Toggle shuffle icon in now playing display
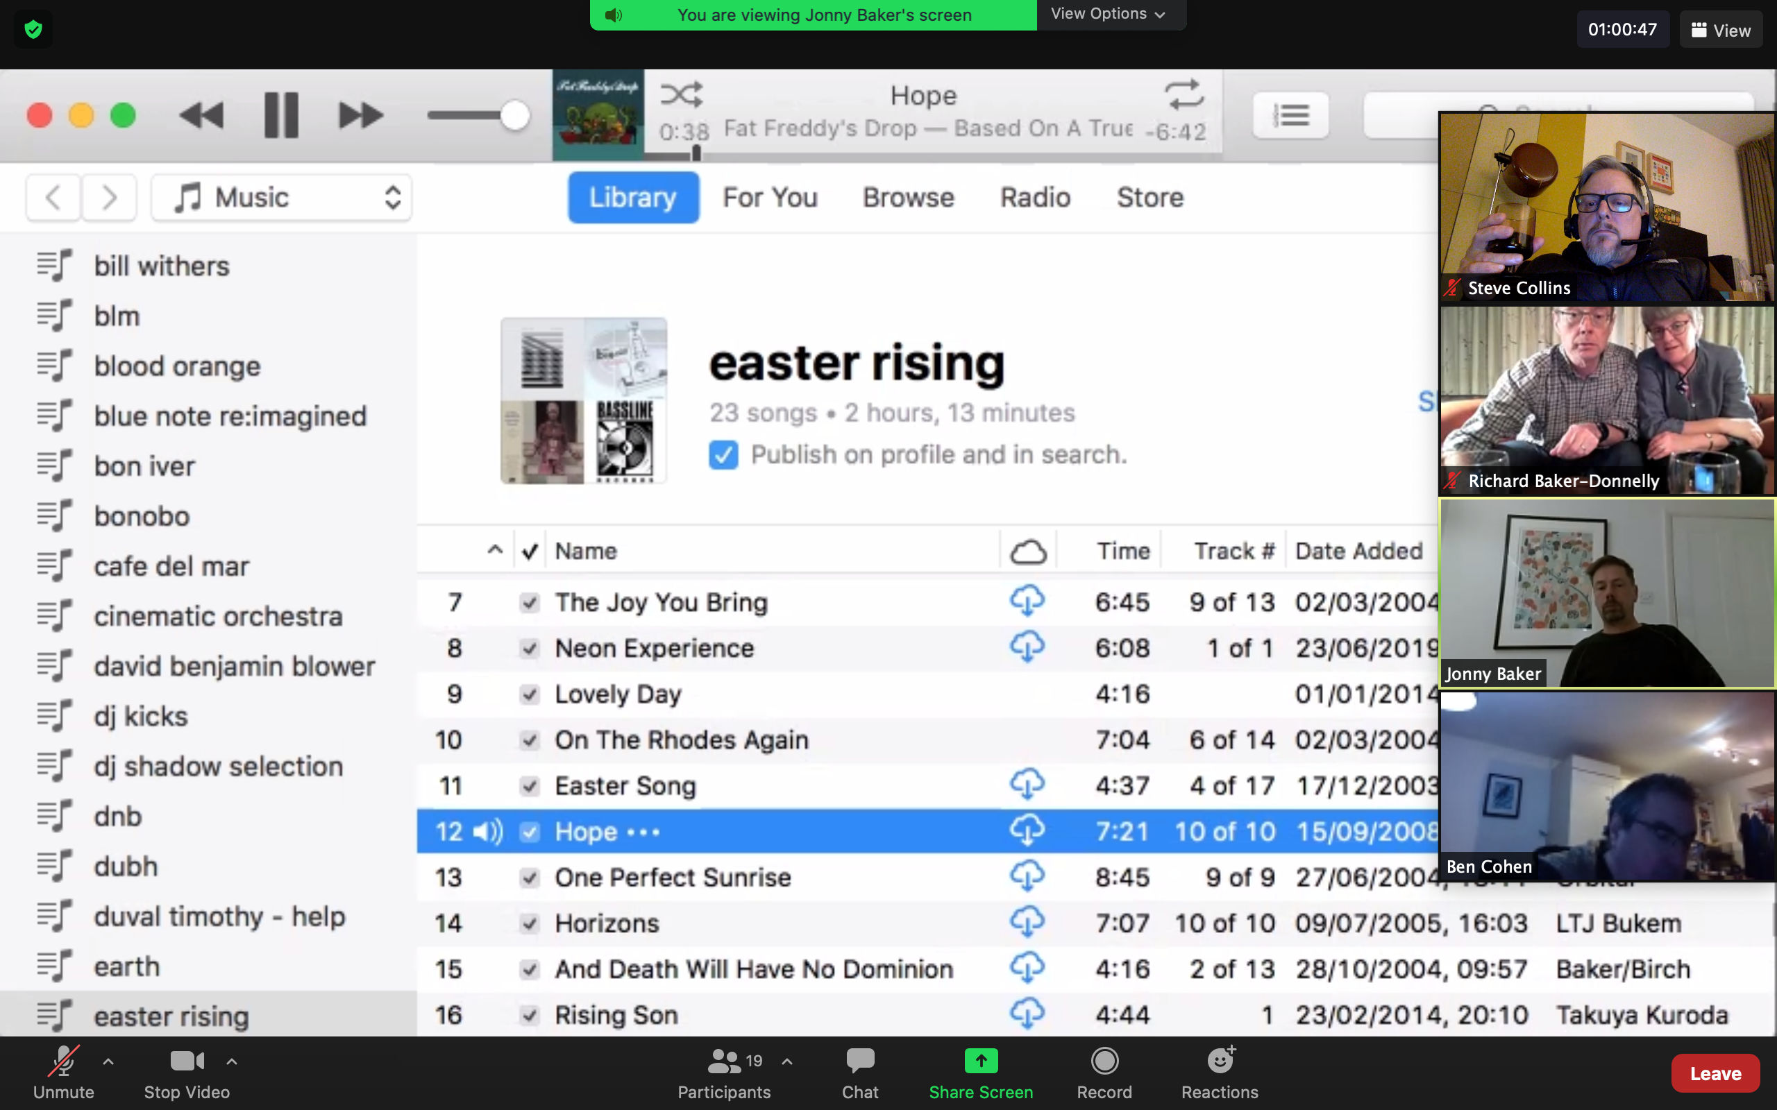Image resolution: width=1777 pixels, height=1110 pixels. tap(681, 95)
